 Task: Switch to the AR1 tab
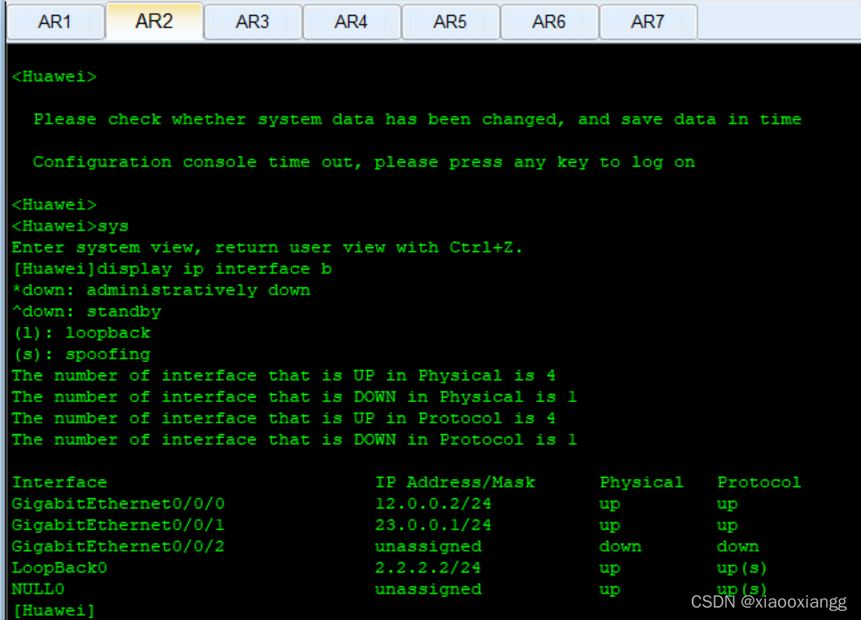(54, 22)
